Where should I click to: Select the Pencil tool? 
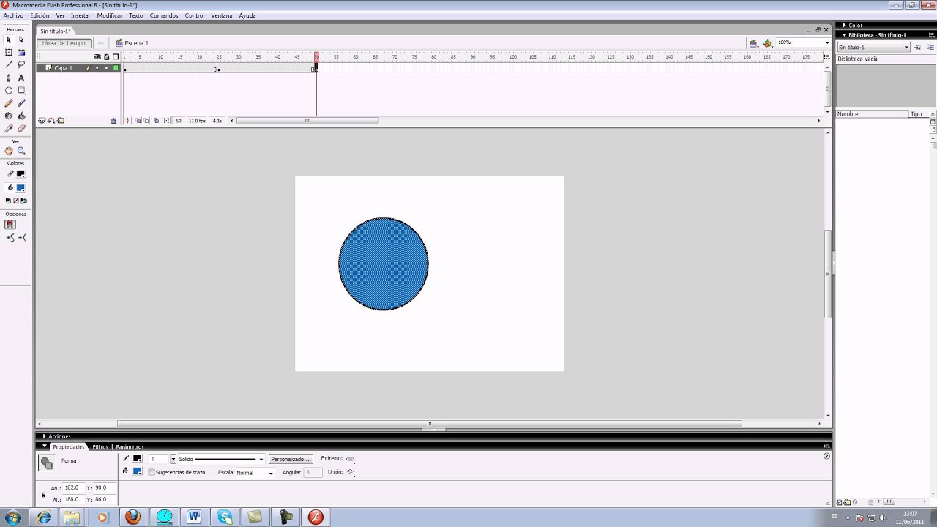pyautogui.click(x=9, y=103)
